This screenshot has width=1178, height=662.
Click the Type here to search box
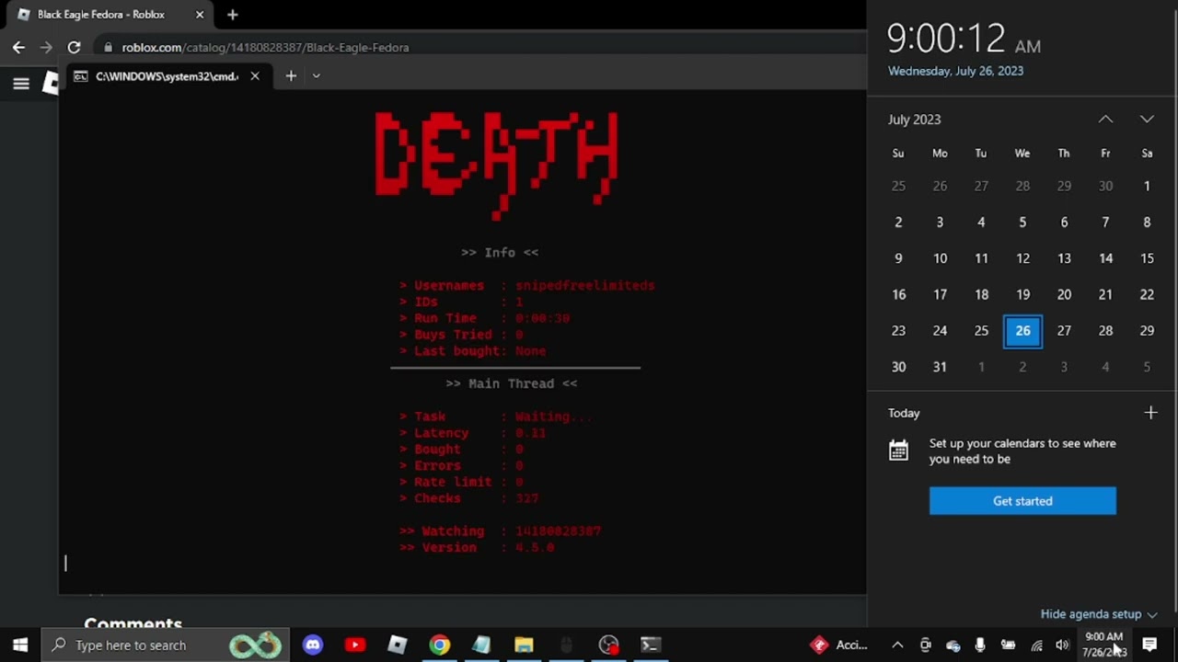(166, 645)
